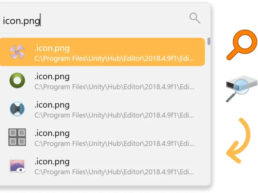Image resolution: width=258 pixels, height=193 pixels.
Task: Click the purple fan icon in highlighted result
Action: 17,52
